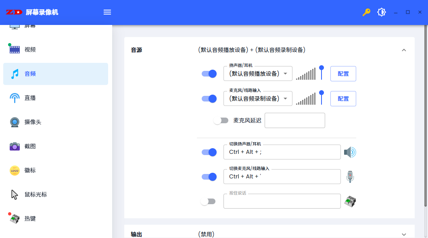The height and width of the screenshot is (238, 428).
Task: Toggle the brightness theme icon
Action: [x=381, y=12]
